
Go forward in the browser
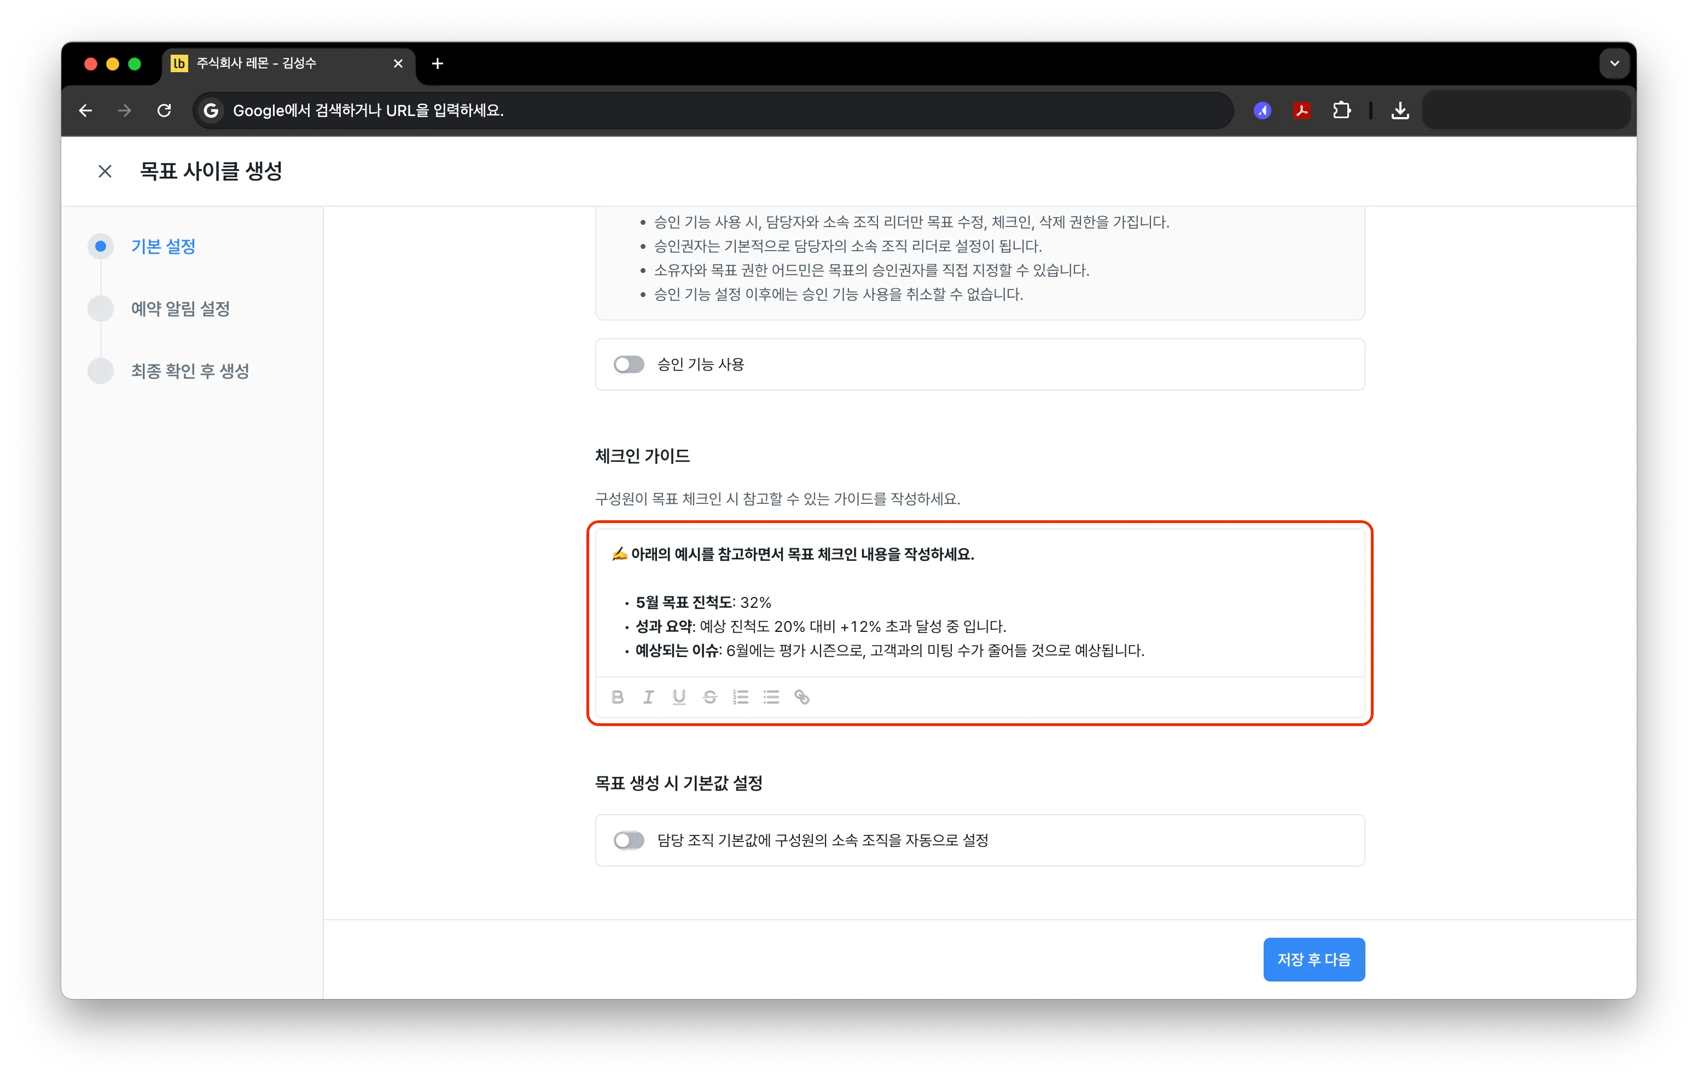point(125,111)
